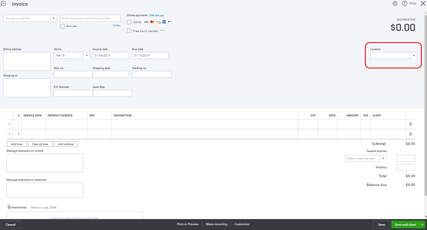Grab the drag handle for row 2

[x=10, y=134]
